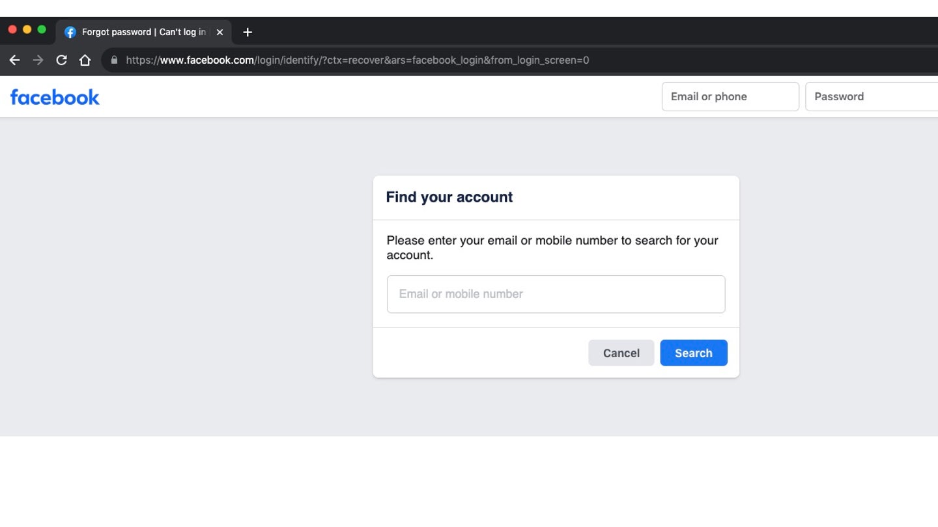
Task: Click the browser forward arrow
Action: click(38, 60)
